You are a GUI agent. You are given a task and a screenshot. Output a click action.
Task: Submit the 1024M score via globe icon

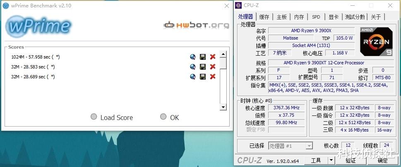pyautogui.click(x=193, y=57)
